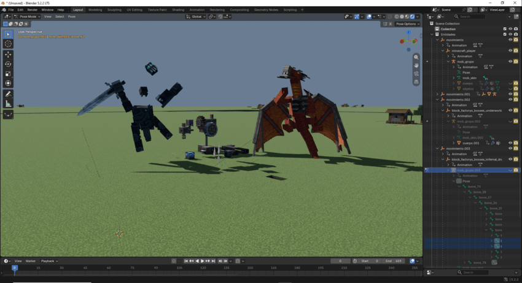The height and width of the screenshot is (283, 522).
Task: Play the animation forward
Action: point(202,261)
